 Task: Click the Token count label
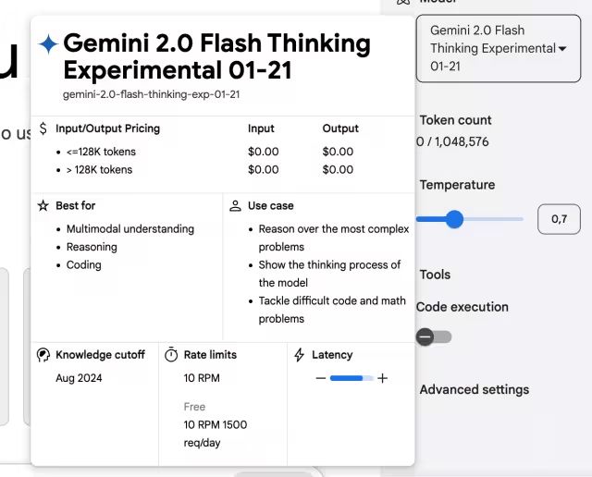[455, 120]
